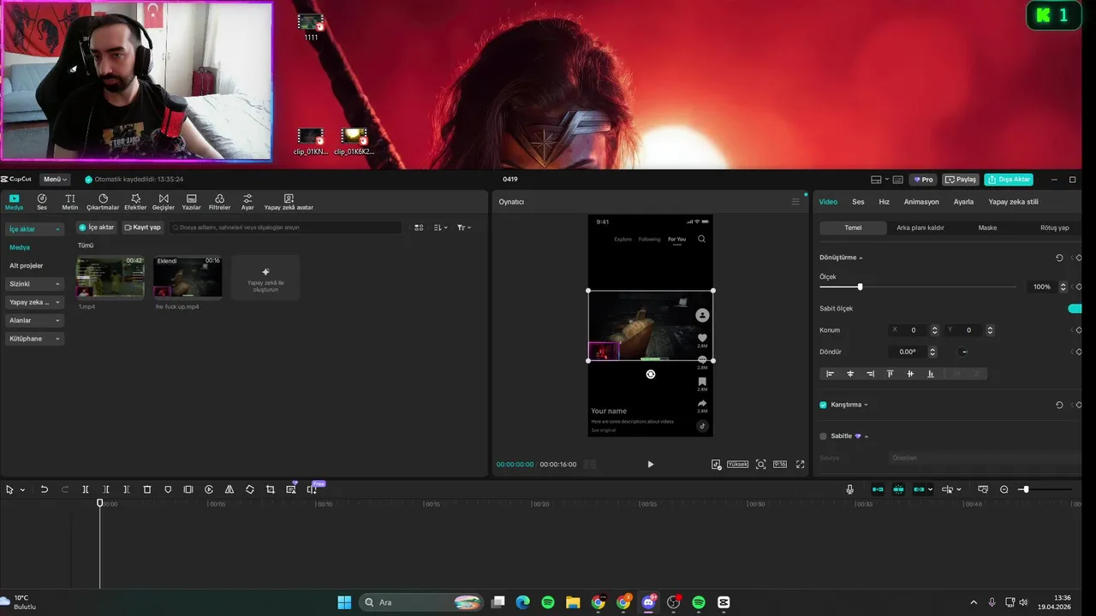Open the Ayar adjustment panel
This screenshot has height=616, width=1096.
tap(247, 202)
